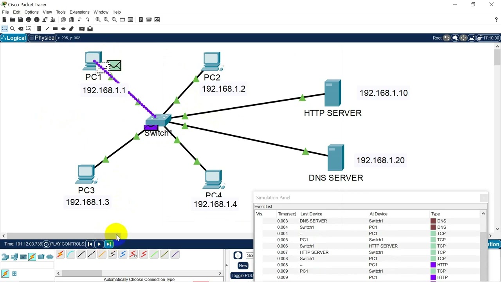Screen dimensions: 501x282
Task: Open the Extensions menu
Action: [x=79, y=12]
